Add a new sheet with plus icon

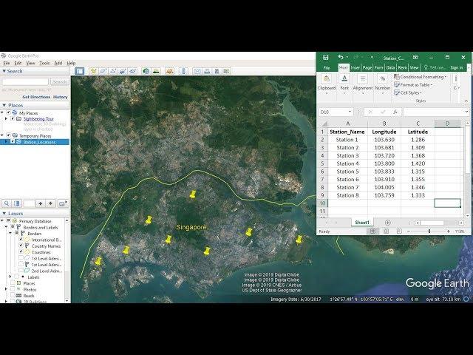[388, 223]
